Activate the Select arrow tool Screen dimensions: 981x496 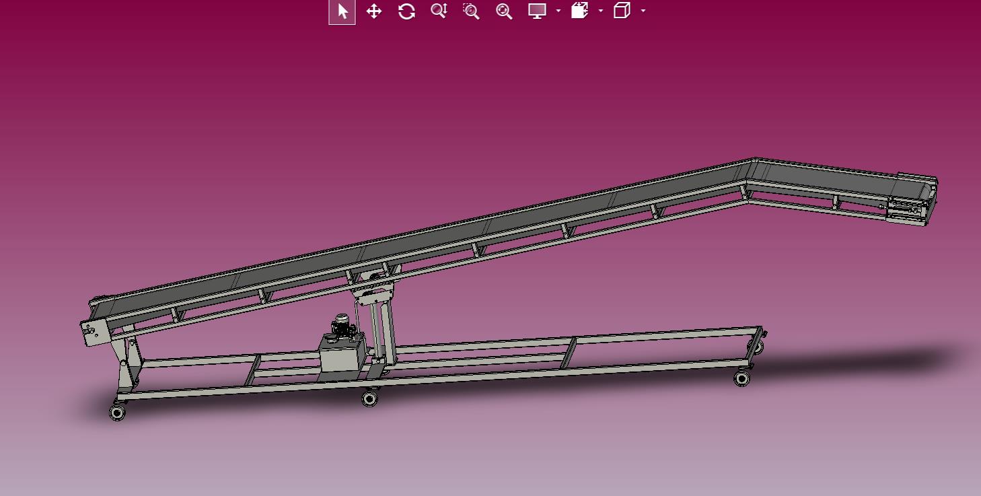(x=342, y=11)
